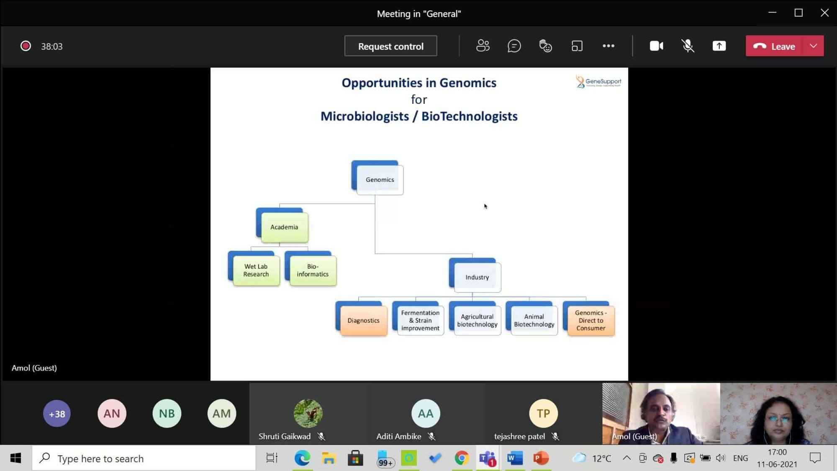
Task: Launch Google Chrome from the taskbar
Action: 462,458
